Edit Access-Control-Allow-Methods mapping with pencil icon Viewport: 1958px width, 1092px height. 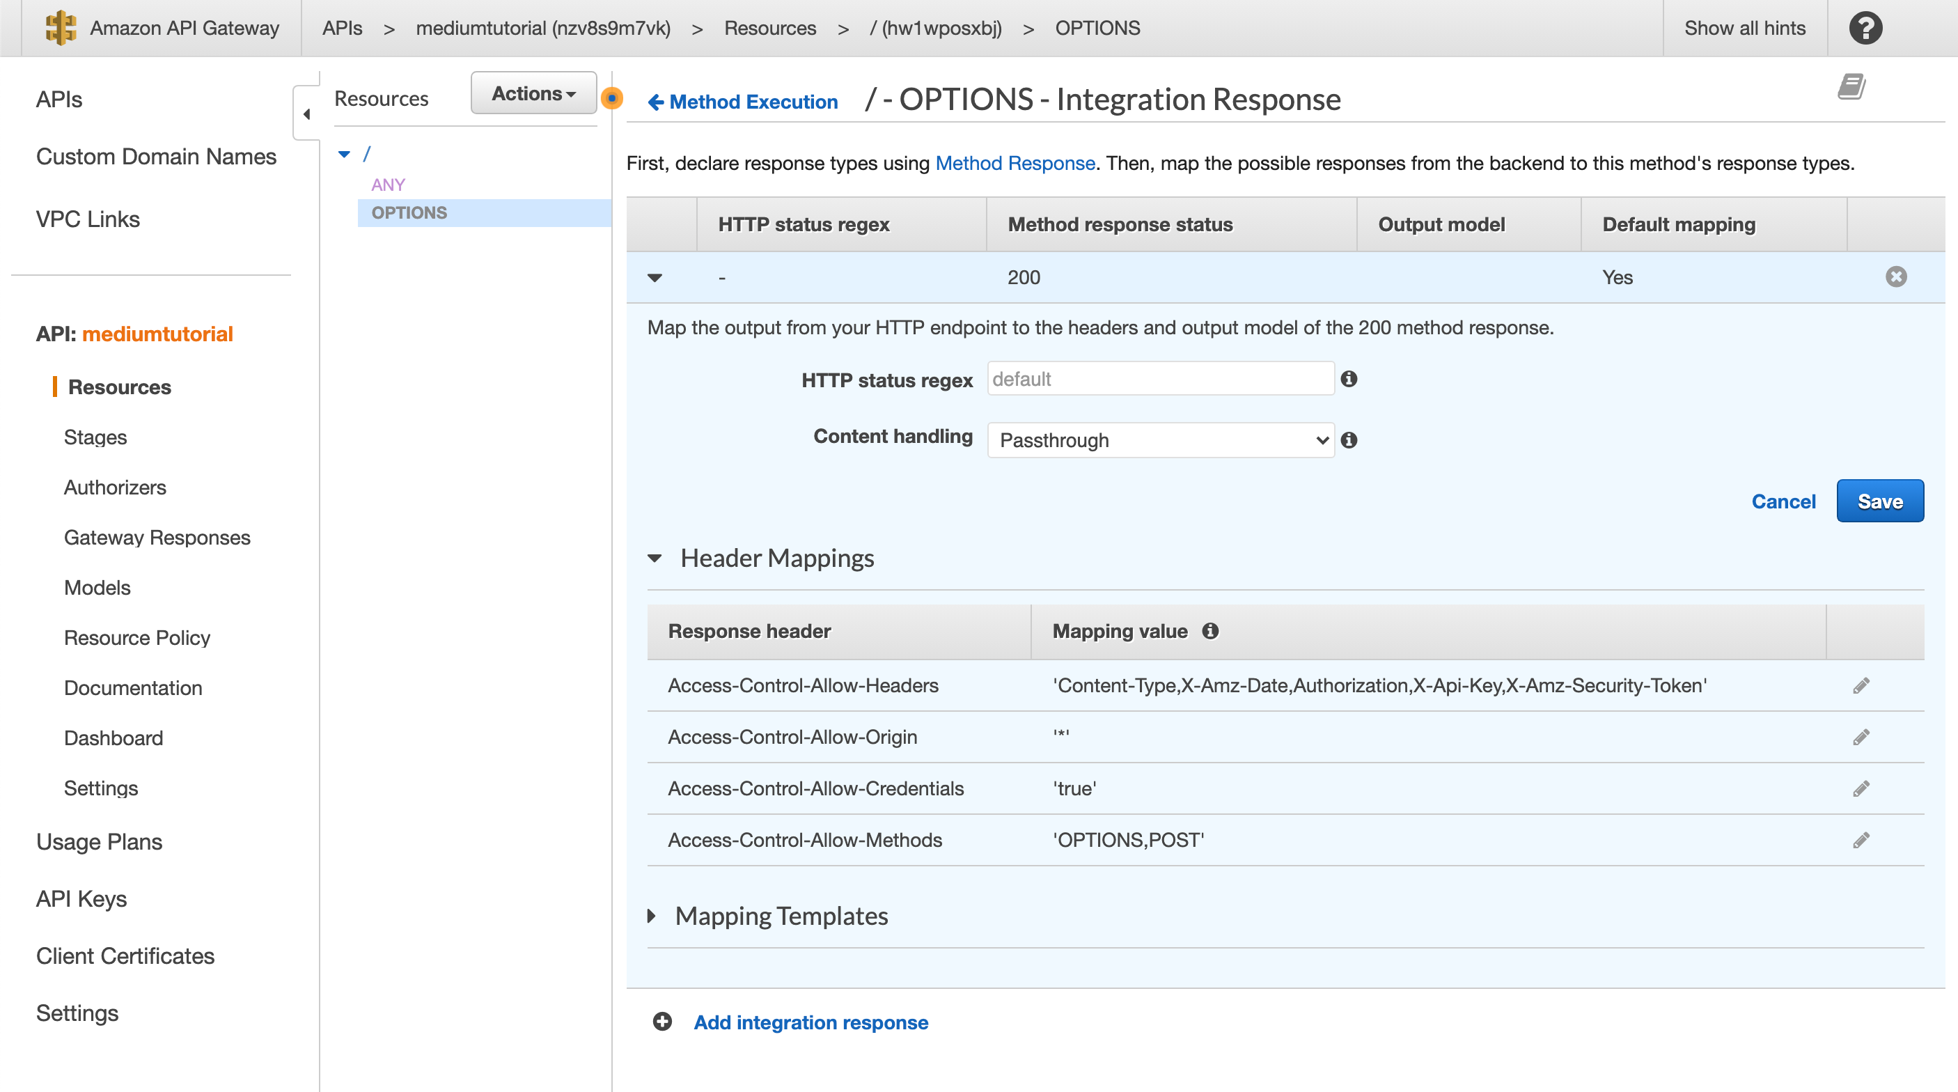(x=1861, y=841)
